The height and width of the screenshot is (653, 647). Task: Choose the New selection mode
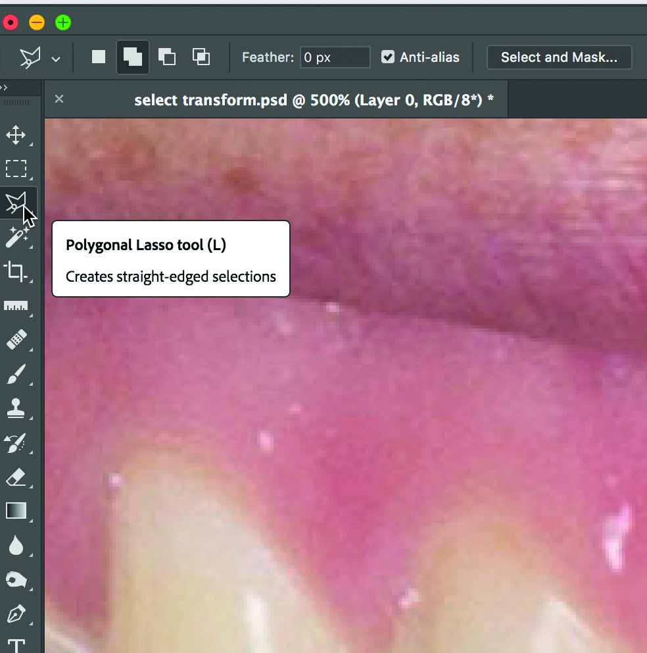pyautogui.click(x=99, y=57)
